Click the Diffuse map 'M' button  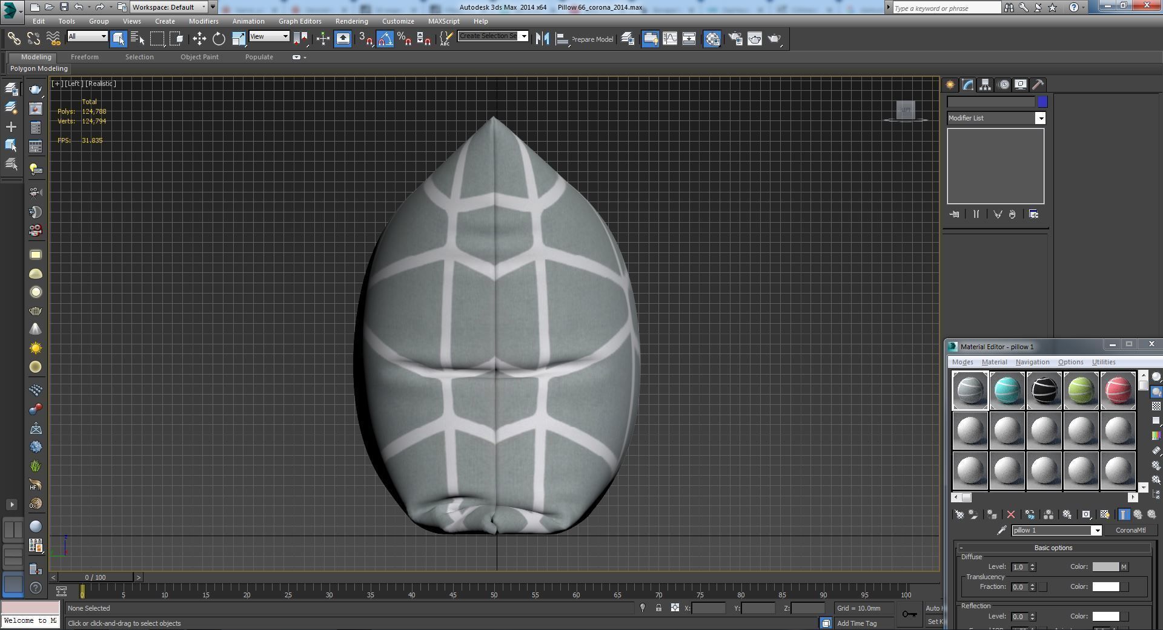pyautogui.click(x=1124, y=567)
